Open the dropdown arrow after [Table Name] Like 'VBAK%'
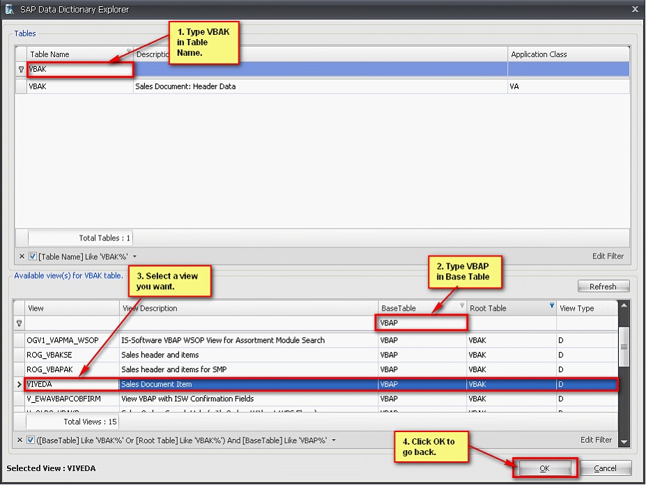Screen dimensions: 646x485 [134, 256]
